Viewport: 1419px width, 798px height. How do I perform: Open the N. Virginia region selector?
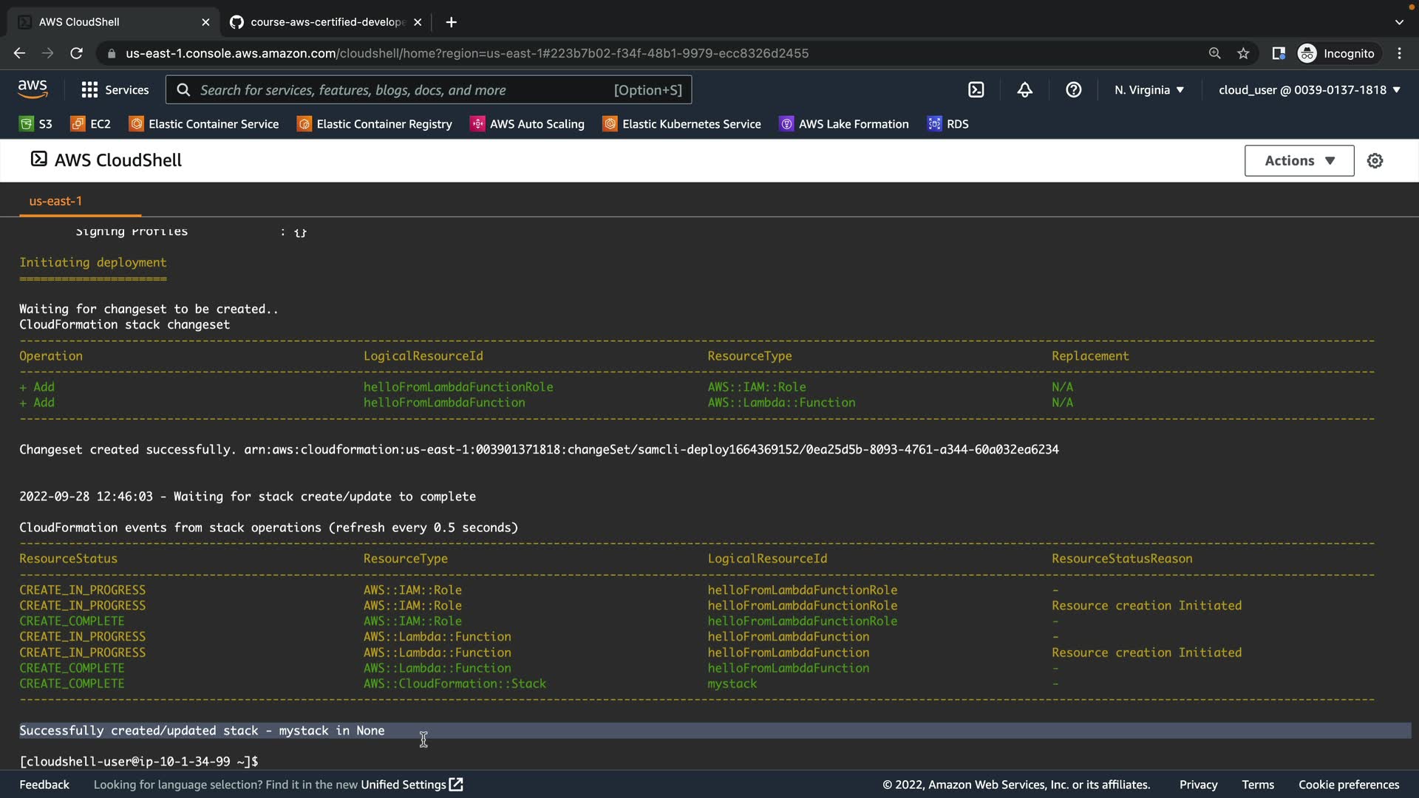click(1149, 89)
